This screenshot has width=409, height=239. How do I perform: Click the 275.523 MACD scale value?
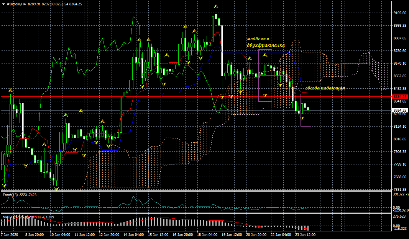[400, 216]
